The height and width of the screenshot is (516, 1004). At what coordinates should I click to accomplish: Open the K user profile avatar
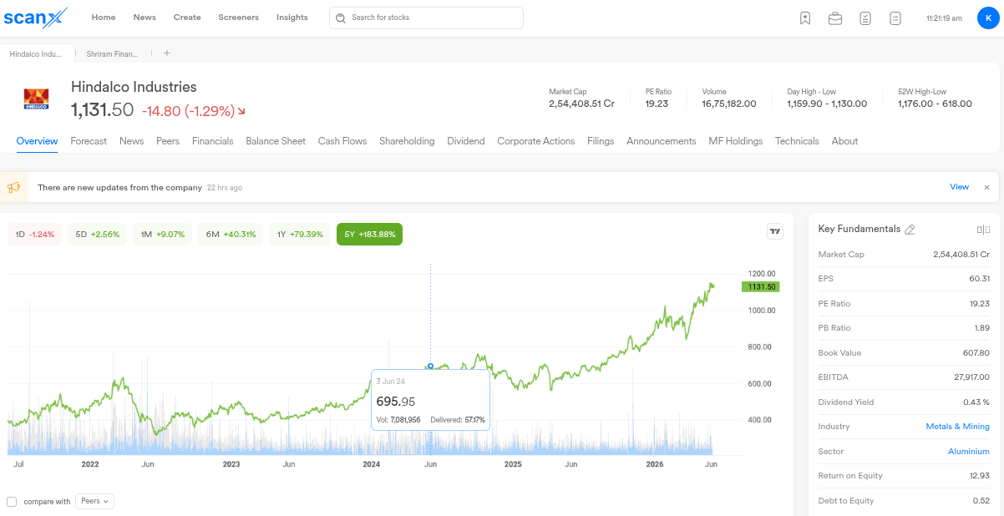[987, 18]
